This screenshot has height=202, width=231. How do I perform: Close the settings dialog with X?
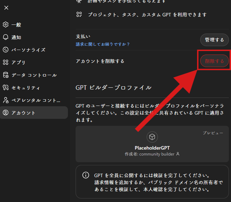point(6,8)
